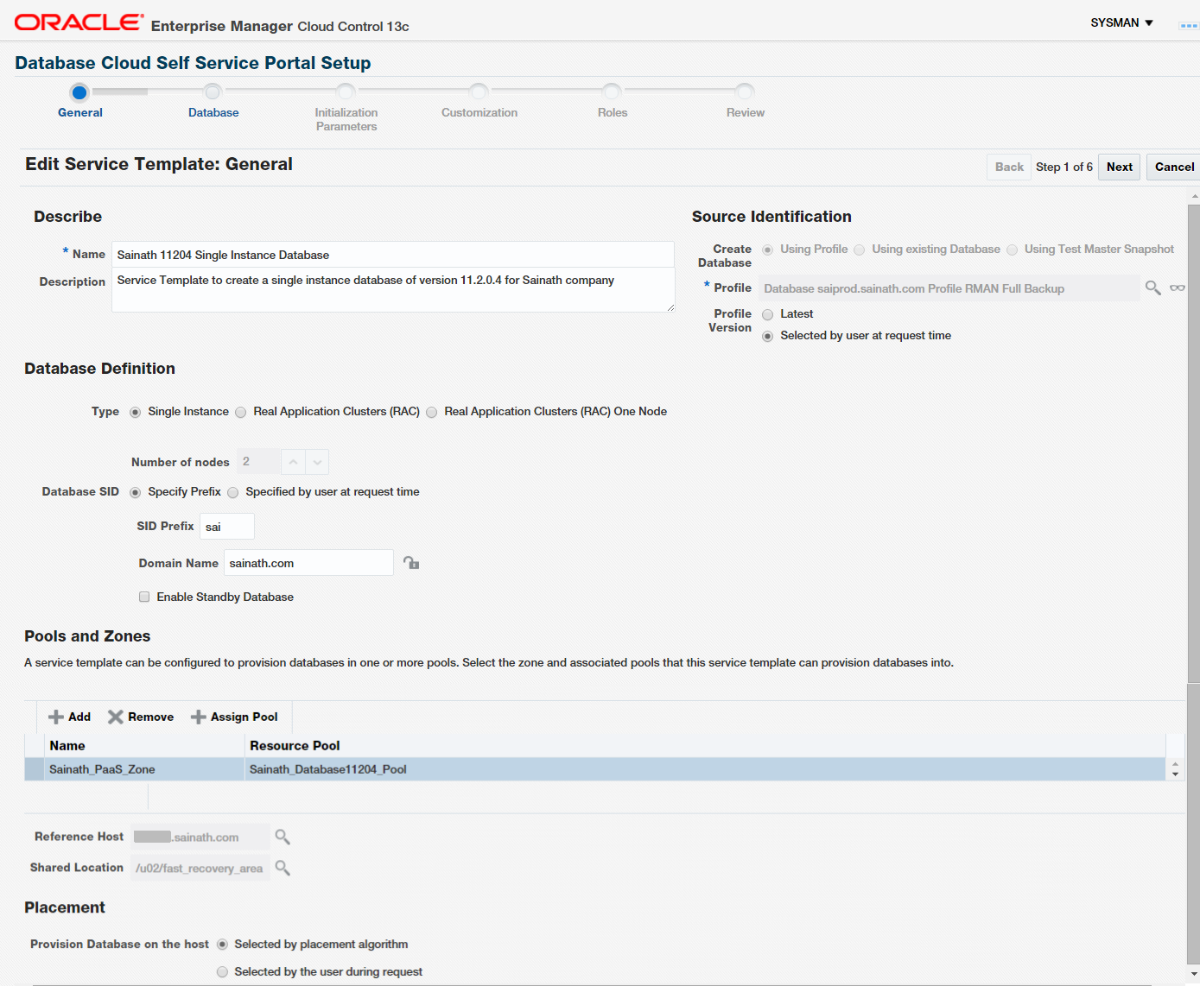Decrease the number of nodes
Screen dimensions: 1200x986
tap(317, 462)
